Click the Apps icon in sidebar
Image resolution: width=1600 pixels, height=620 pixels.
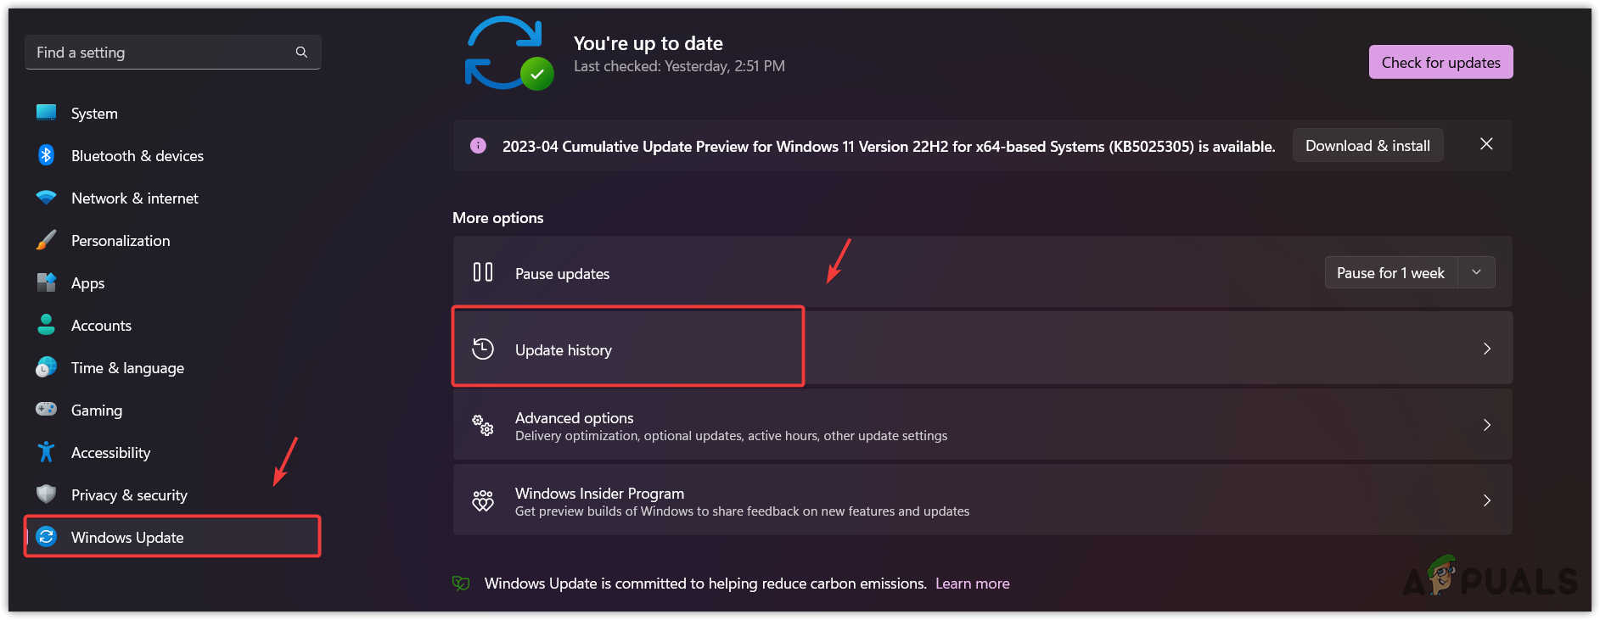coord(47,282)
